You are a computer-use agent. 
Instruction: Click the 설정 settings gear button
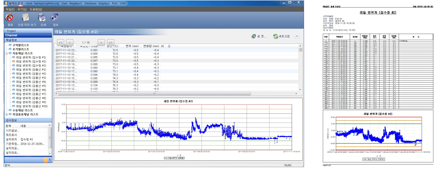[x=259, y=36]
